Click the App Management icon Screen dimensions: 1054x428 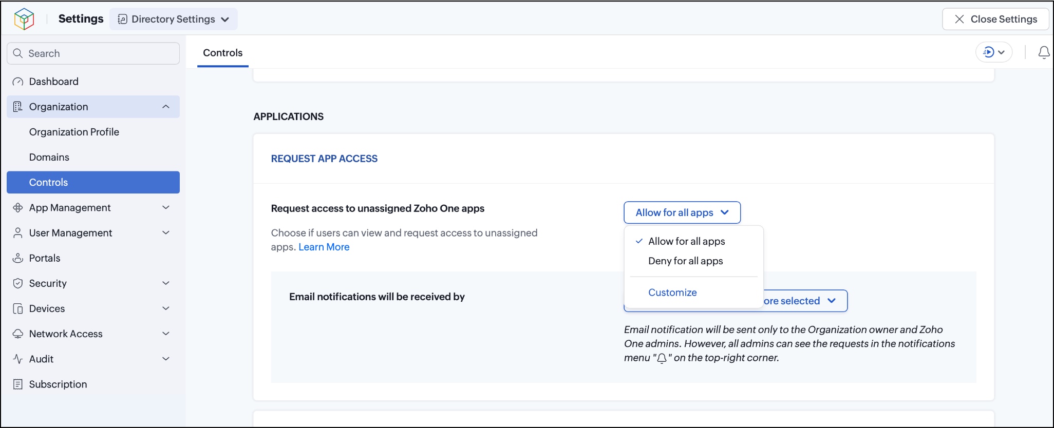pyautogui.click(x=18, y=208)
